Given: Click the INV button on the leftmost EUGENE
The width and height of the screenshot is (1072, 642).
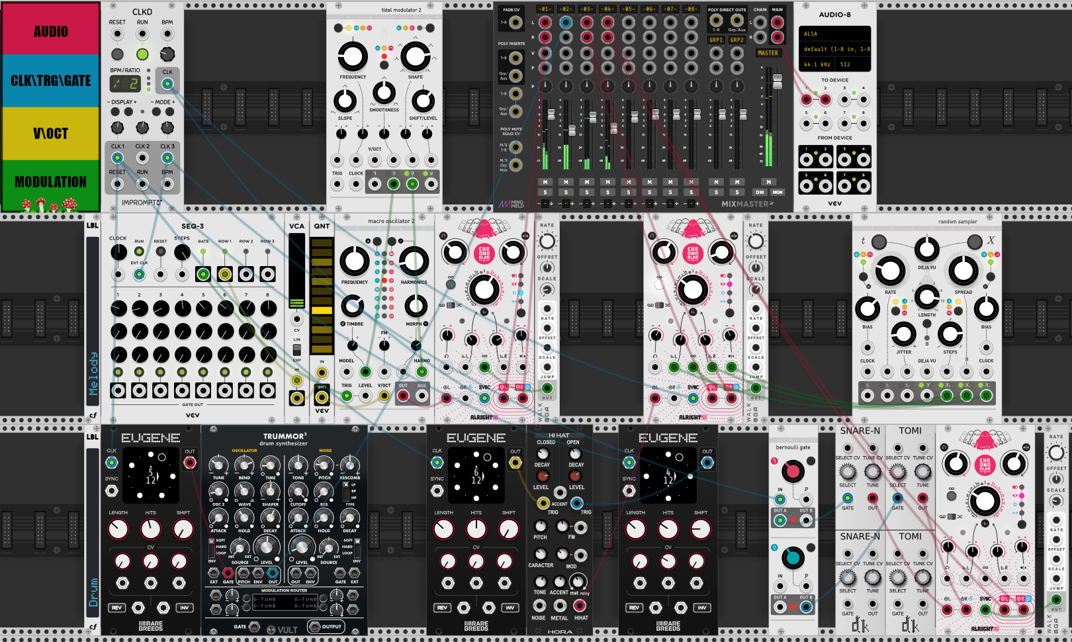Looking at the screenshot, I should (x=185, y=608).
